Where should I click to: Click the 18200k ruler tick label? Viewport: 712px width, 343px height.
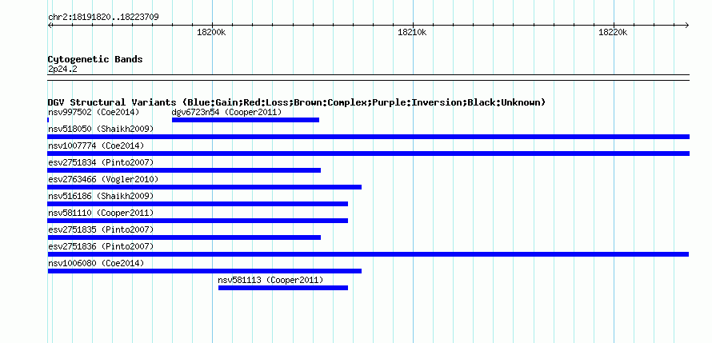(211, 32)
